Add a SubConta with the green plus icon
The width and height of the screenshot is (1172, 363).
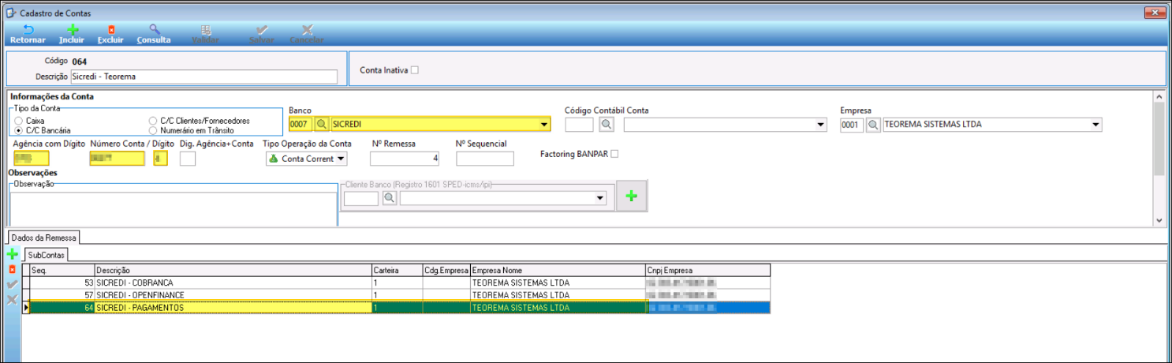(x=12, y=254)
